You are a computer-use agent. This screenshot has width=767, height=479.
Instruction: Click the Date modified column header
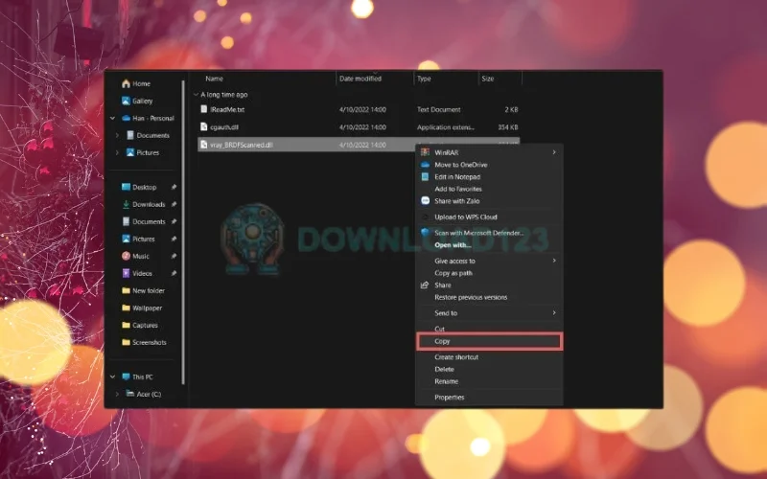pyautogui.click(x=360, y=79)
